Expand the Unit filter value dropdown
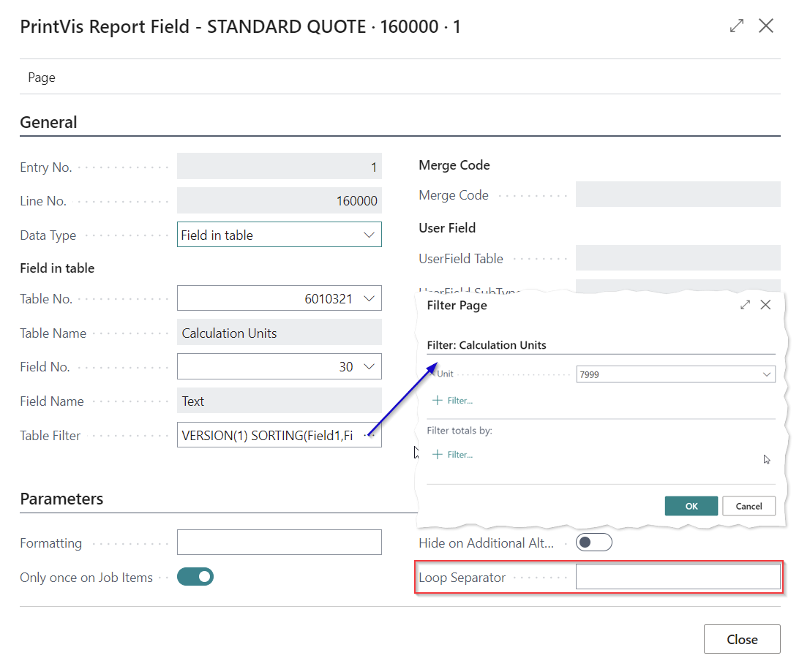 (x=766, y=374)
